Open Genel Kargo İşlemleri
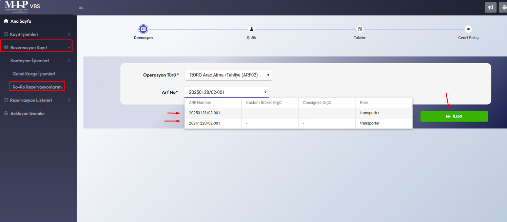Viewport: 507px width, 222px height. 34,74
